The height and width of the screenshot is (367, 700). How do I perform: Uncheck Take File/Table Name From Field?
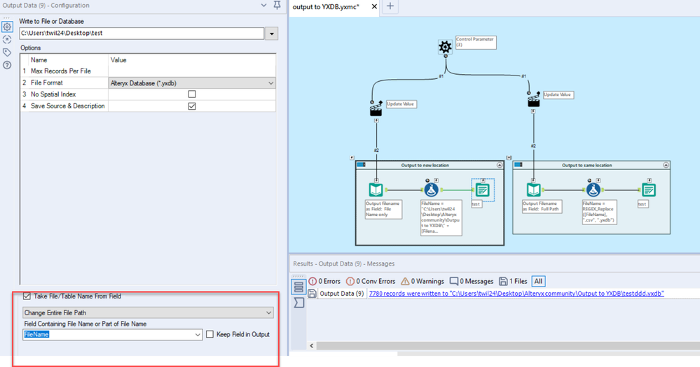click(x=27, y=296)
